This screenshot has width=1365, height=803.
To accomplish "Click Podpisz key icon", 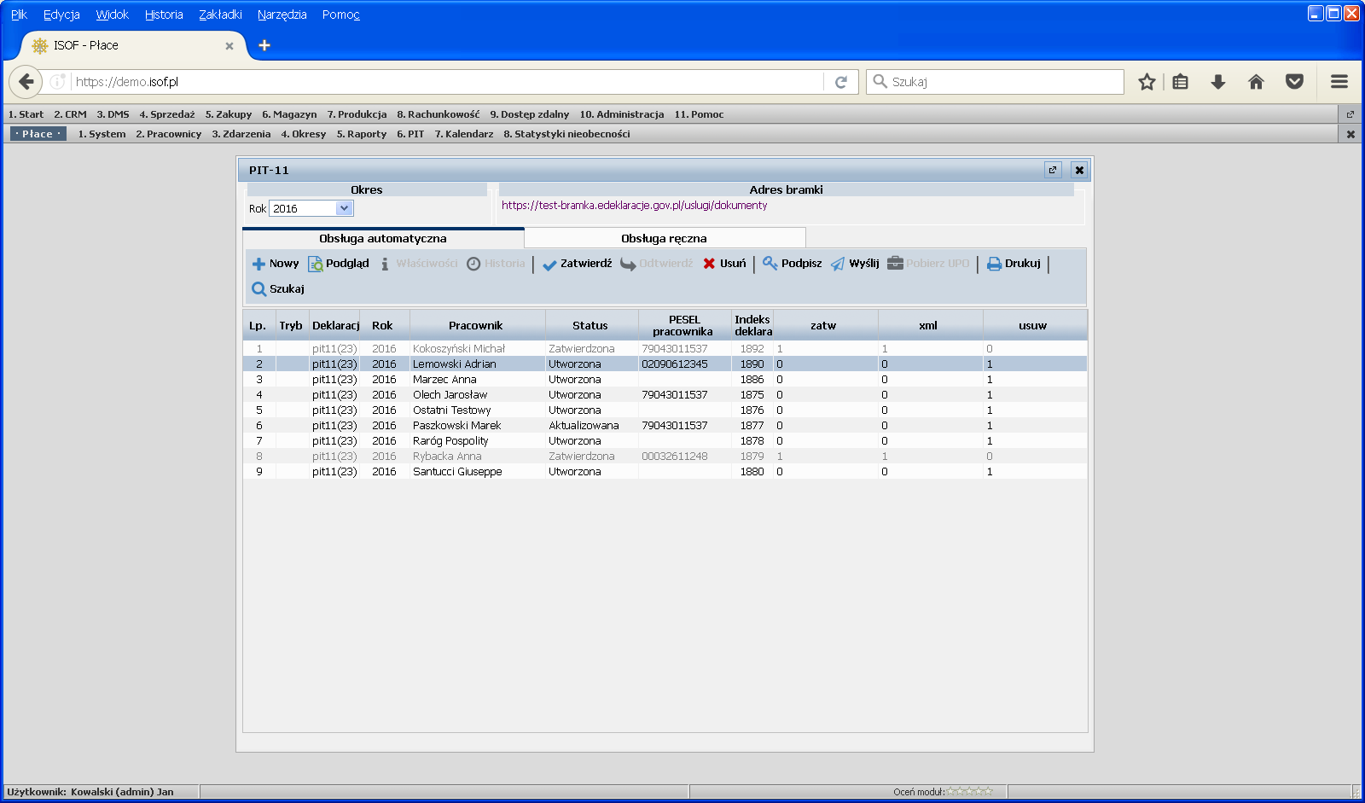I will click(x=770, y=264).
